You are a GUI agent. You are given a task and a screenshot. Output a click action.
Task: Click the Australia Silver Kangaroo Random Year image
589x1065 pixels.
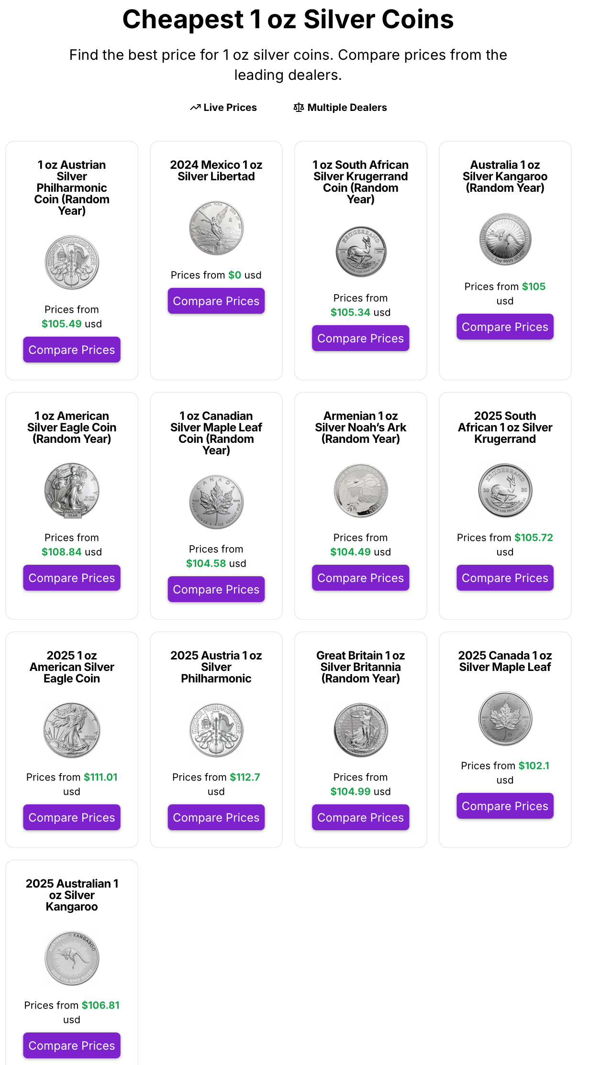pos(505,240)
